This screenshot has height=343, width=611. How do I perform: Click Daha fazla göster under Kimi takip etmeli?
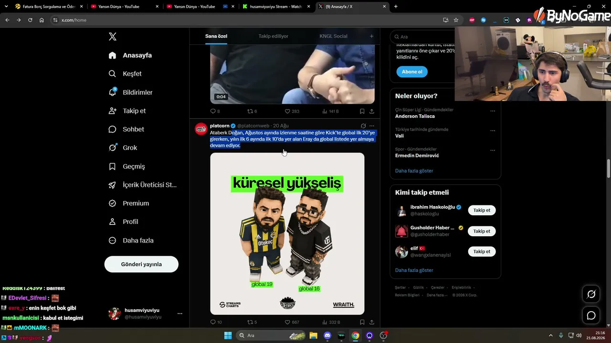click(414, 270)
